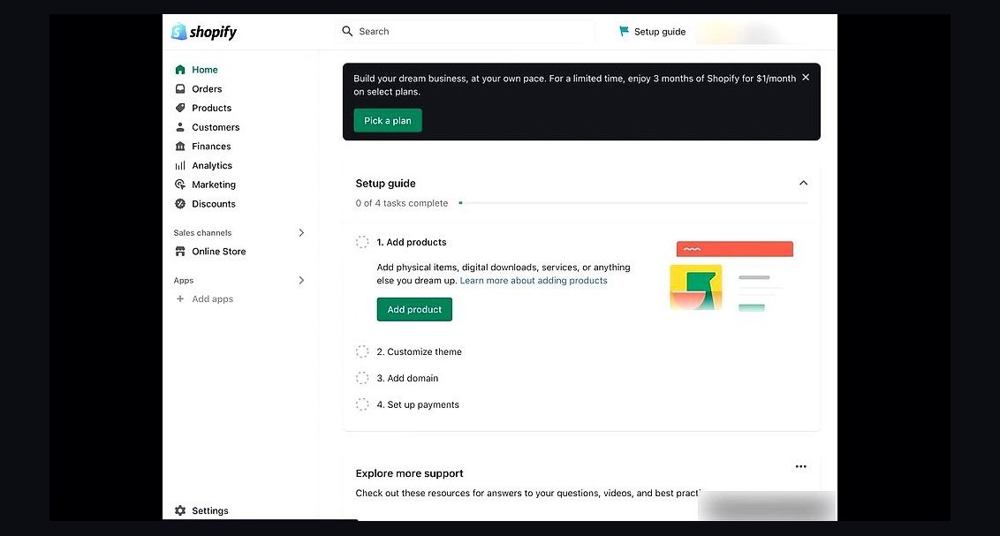1000x536 pixels.
Task: Click the Finances bank icon
Action: 180,146
